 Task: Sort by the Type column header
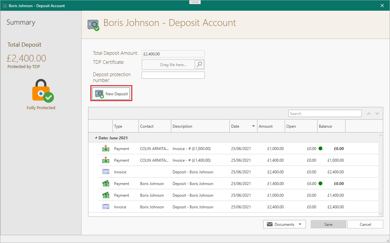click(x=118, y=126)
